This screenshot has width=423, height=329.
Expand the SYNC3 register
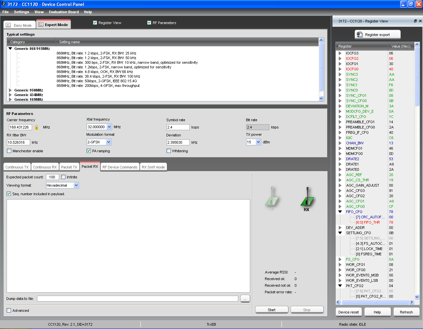[x=340, y=74]
